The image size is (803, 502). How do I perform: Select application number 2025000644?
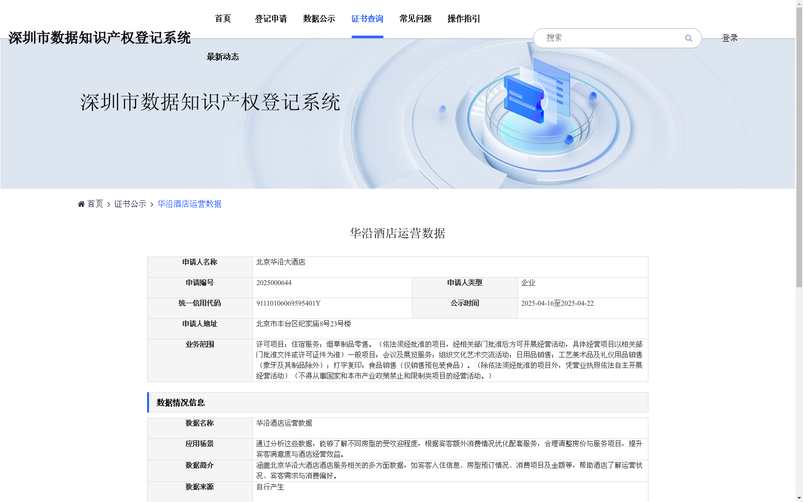point(274,283)
